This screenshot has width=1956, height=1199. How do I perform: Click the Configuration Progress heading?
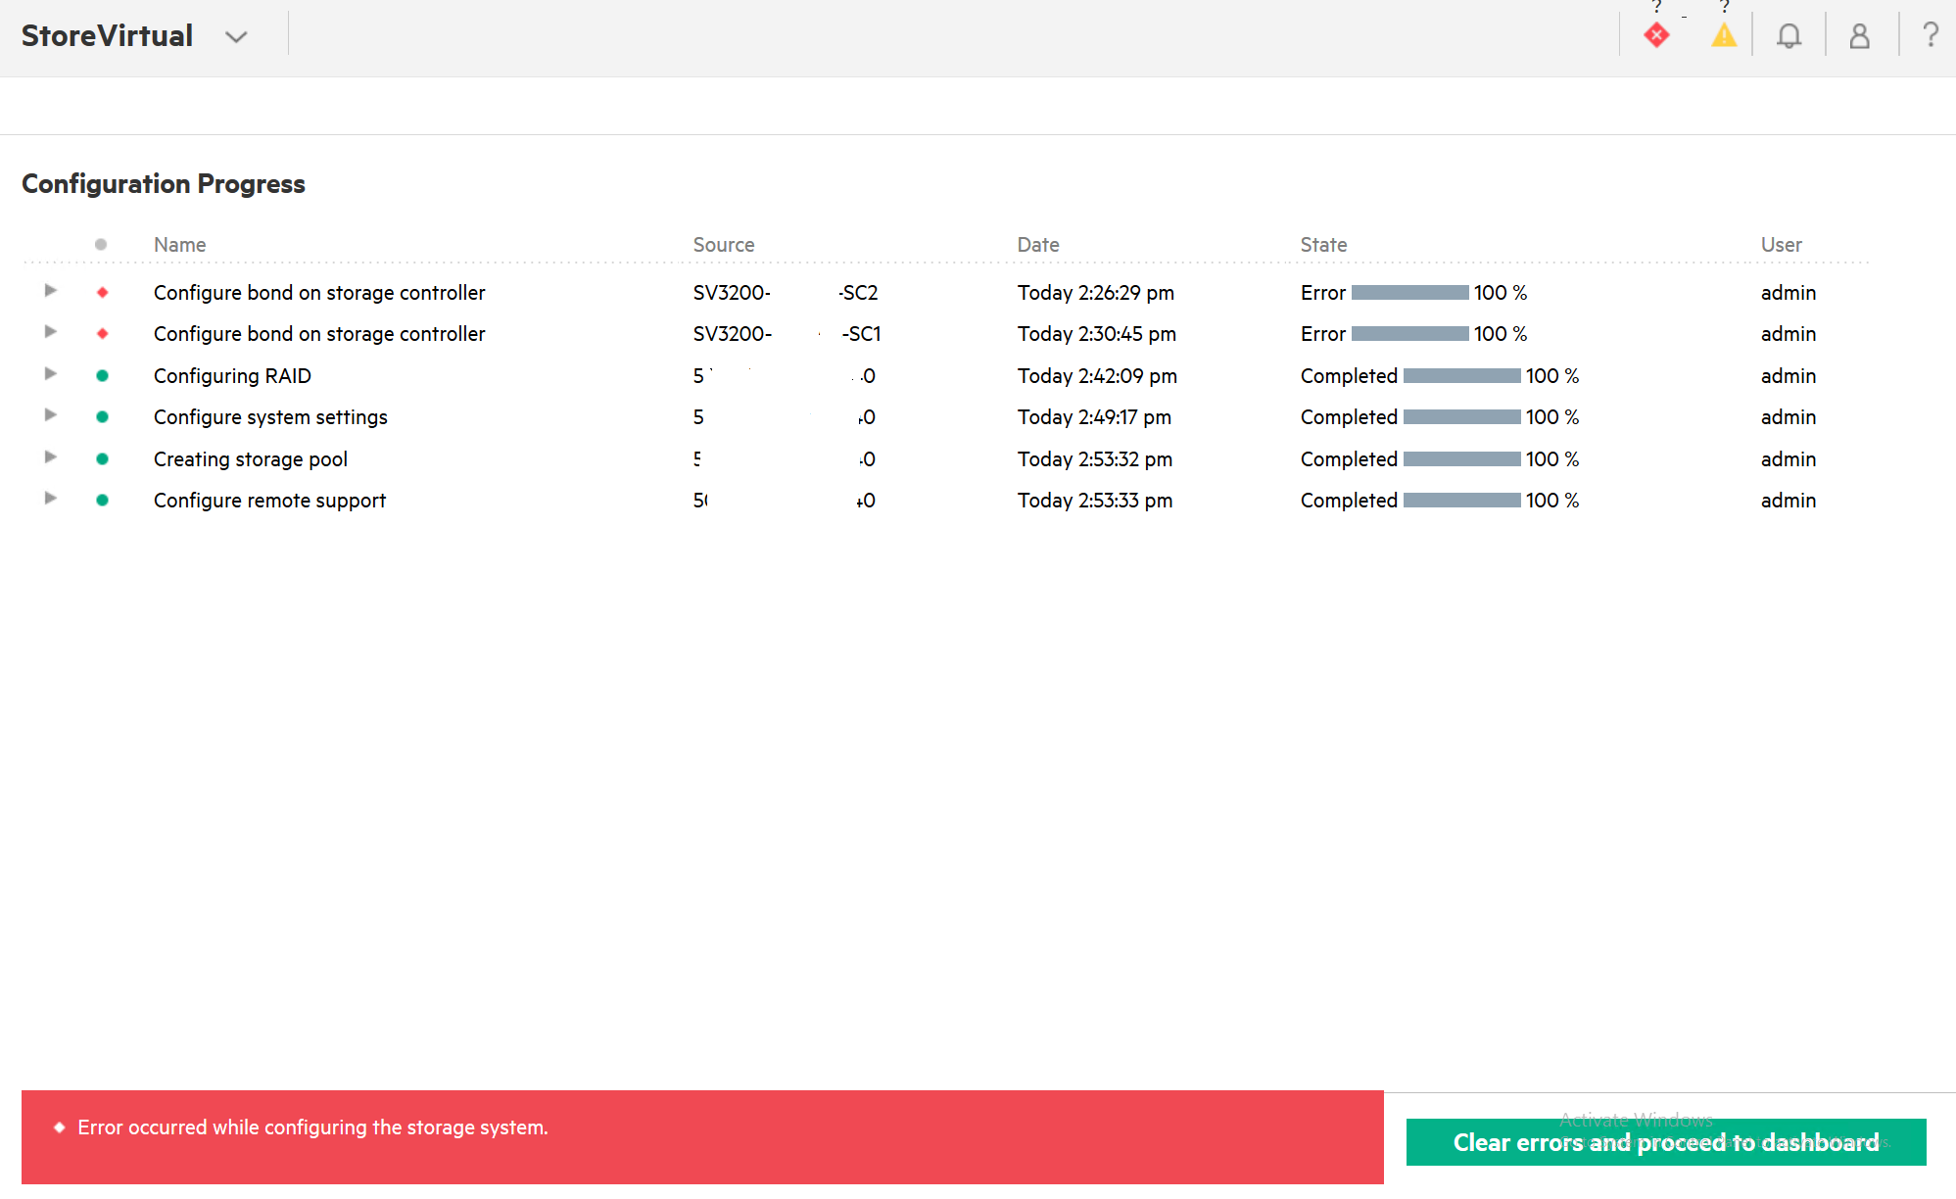(x=164, y=184)
